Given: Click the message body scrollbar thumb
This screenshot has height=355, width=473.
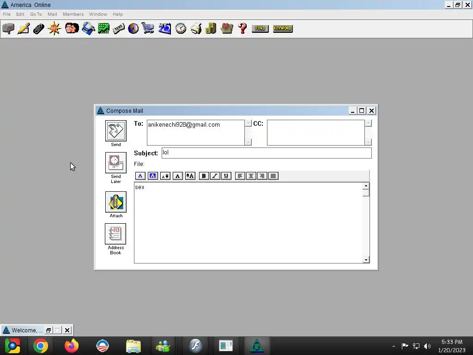Looking at the screenshot, I should coord(366,193).
